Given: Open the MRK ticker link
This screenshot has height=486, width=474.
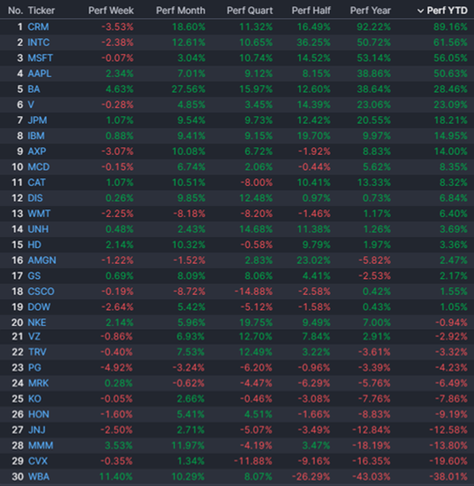Looking at the screenshot, I should coord(39,383).
